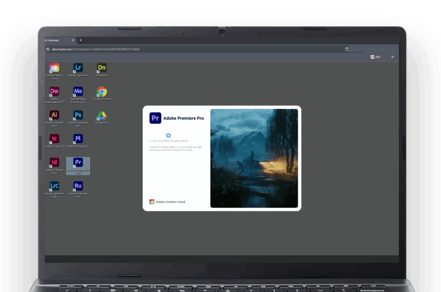Open site information icon in address bar
The image size is (441, 292).
pos(48,49)
